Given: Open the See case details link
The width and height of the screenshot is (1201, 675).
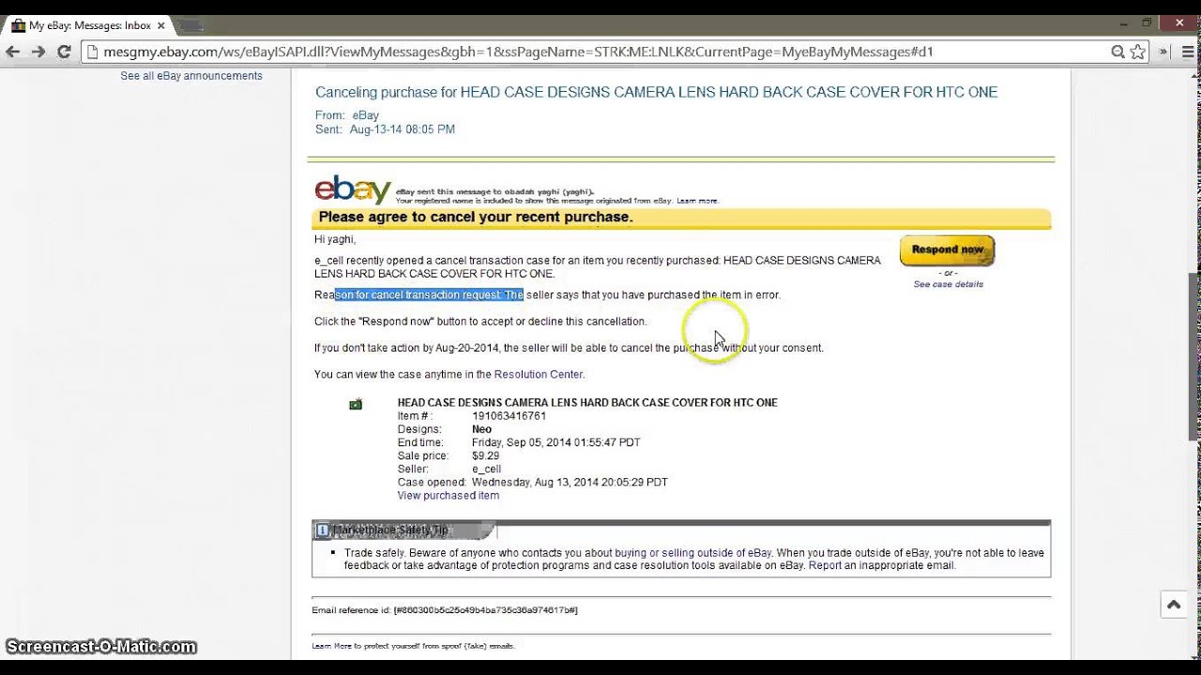Looking at the screenshot, I should tap(948, 284).
